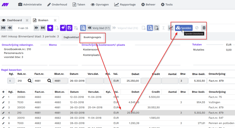Viewport: 235px width, 128px height.
Task: Open the Rapportage menu
Action: click(x=125, y=4)
